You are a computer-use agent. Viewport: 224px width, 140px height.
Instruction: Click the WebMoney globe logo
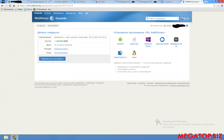[x=52, y=18]
